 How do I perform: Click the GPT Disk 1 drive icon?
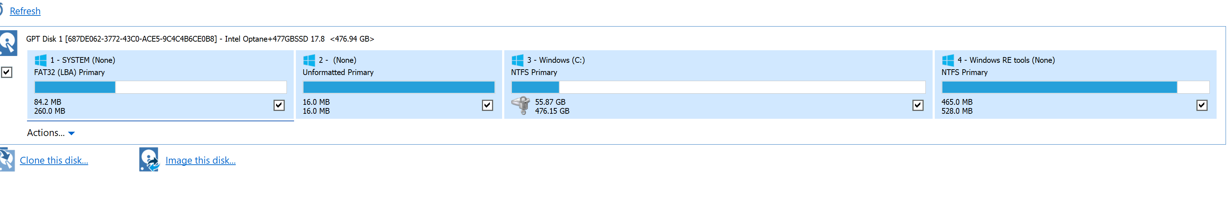click(x=9, y=43)
